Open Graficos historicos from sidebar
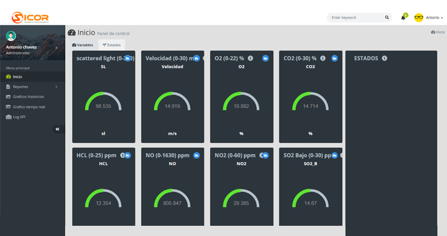 [29, 97]
